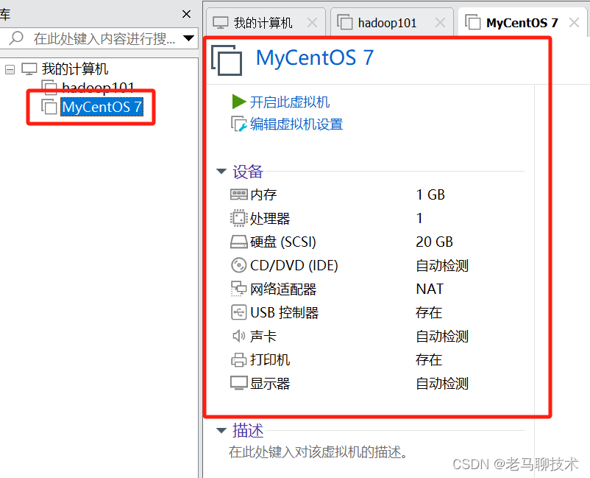The width and height of the screenshot is (590, 478).
Task: Close the 我的计算机 tab
Action: (312, 23)
